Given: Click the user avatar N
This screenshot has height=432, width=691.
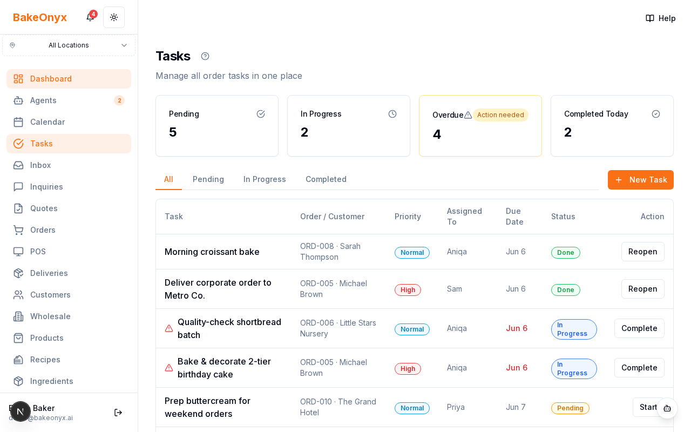Looking at the screenshot, I should [21, 411].
